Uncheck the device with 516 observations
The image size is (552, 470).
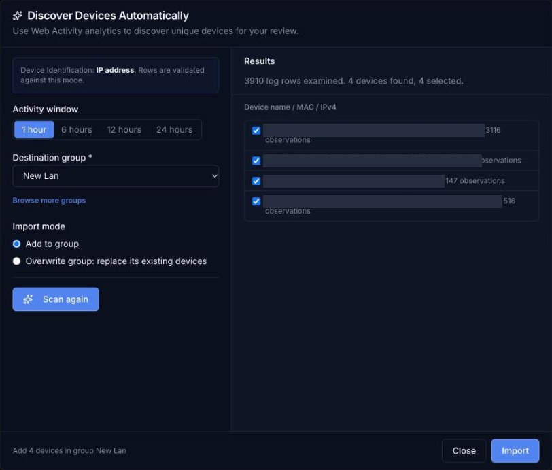256,201
